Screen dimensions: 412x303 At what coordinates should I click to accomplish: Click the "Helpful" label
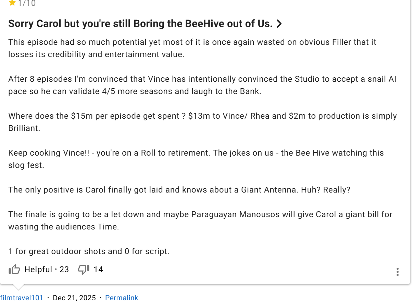point(38,269)
